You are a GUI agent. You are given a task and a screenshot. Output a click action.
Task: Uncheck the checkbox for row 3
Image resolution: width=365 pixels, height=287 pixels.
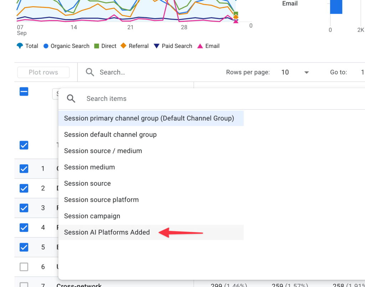24,207
